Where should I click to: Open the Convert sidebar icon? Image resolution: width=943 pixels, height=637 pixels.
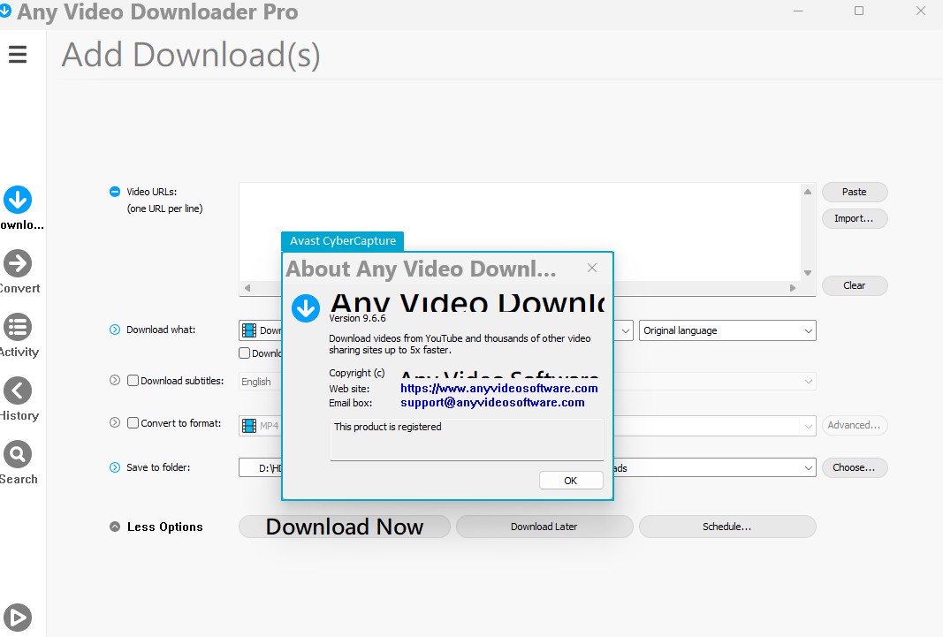(x=18, y=263)
